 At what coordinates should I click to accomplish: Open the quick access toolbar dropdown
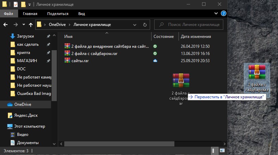click(x=29, y=4)
